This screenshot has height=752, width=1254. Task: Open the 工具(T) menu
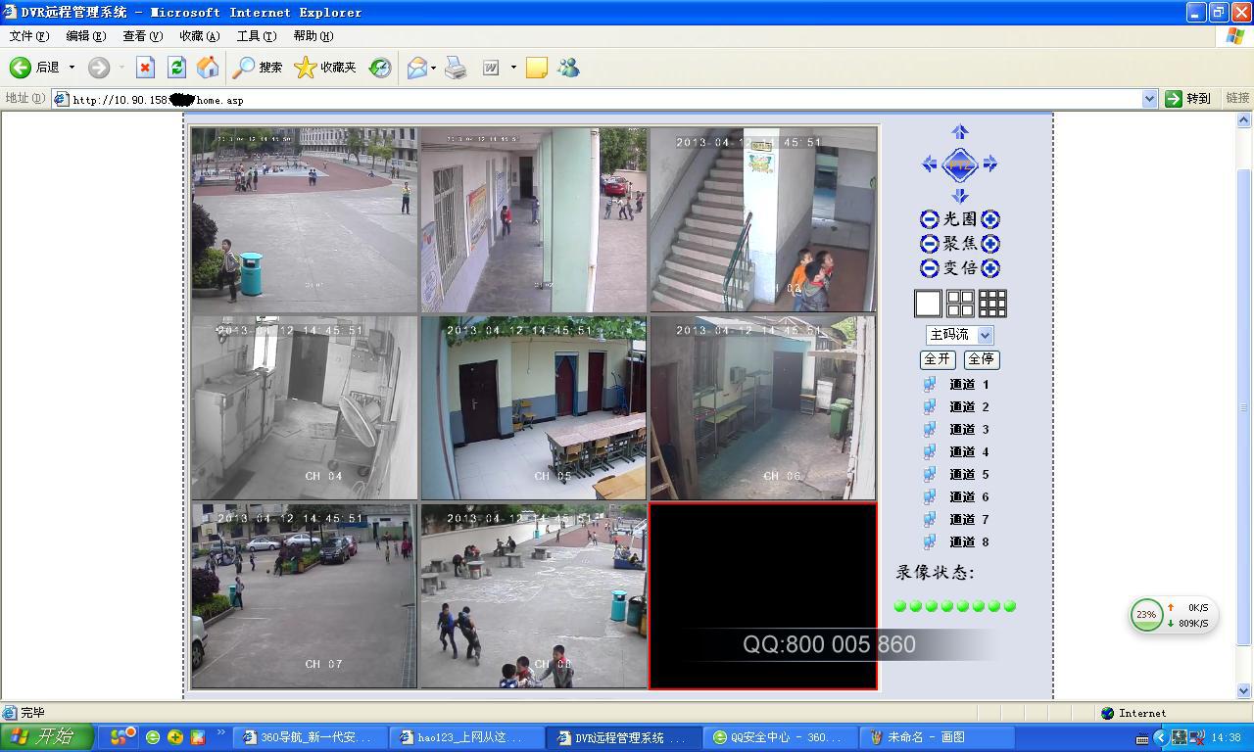(x=257, y=36)
